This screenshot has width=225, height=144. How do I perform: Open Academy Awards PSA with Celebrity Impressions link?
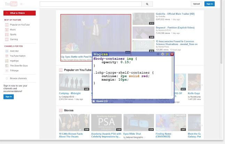coord(106,135)
